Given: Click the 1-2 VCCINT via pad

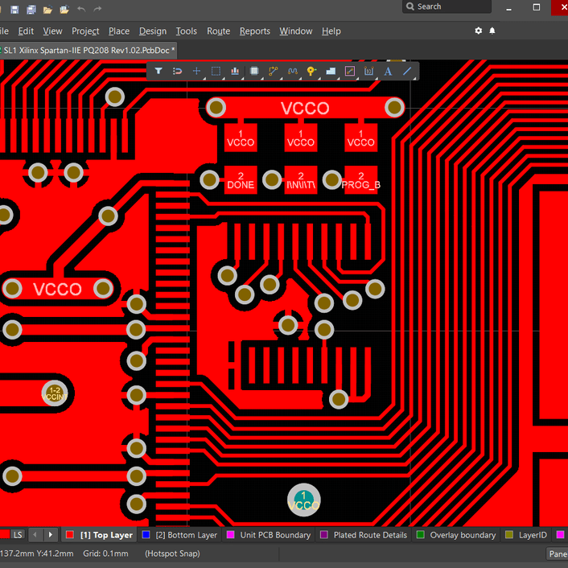Looking at the screenshot, I should (x=55, y=393).
